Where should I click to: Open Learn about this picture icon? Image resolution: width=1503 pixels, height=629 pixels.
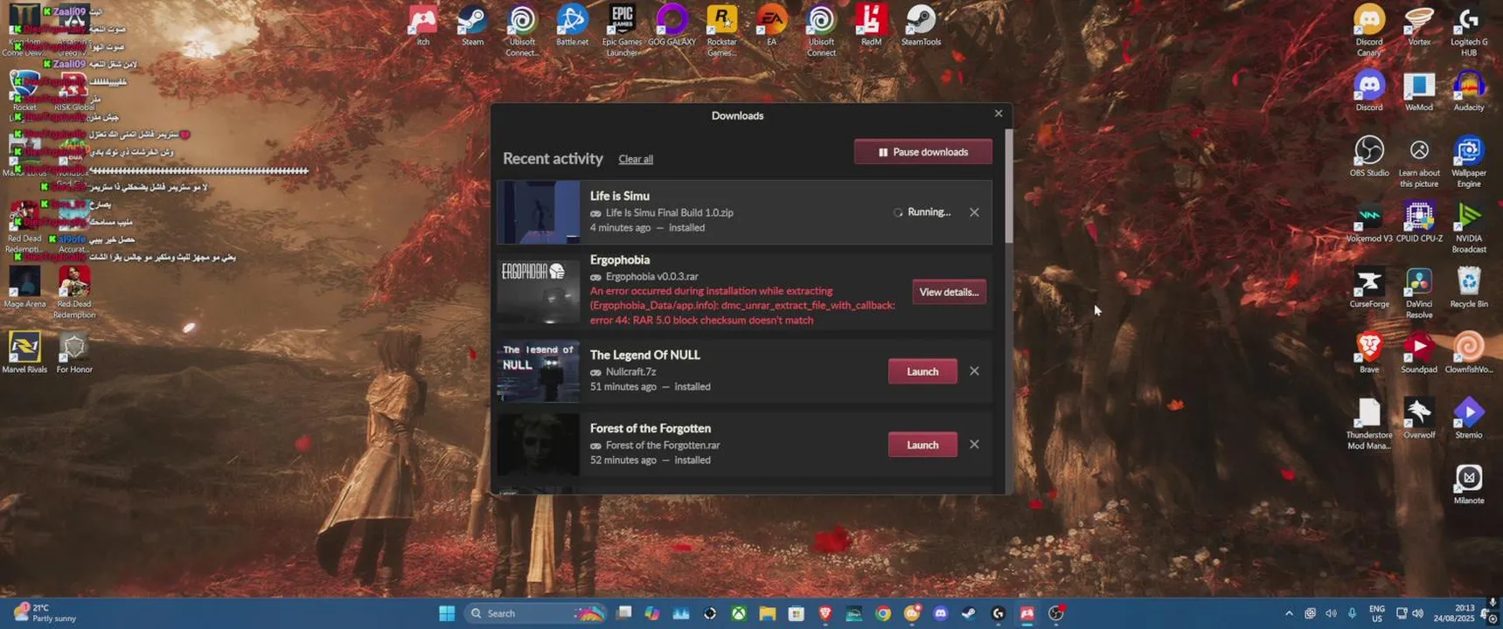pos(1419,162)
